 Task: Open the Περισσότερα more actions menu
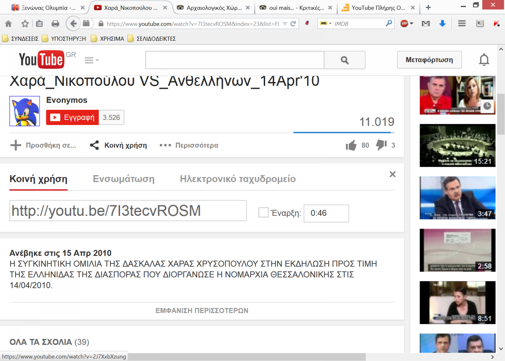[x=189, y=146]
